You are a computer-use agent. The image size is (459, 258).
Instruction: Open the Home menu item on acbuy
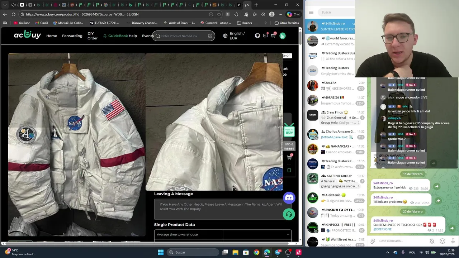[x=52, y=36]
